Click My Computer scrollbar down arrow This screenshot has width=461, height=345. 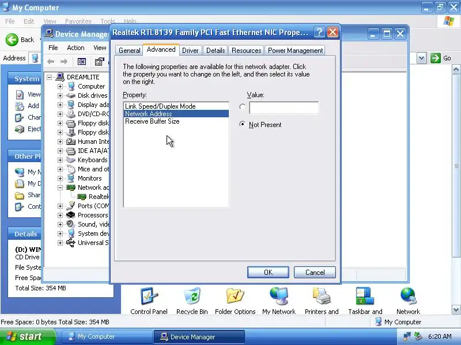tap(456, 309)
